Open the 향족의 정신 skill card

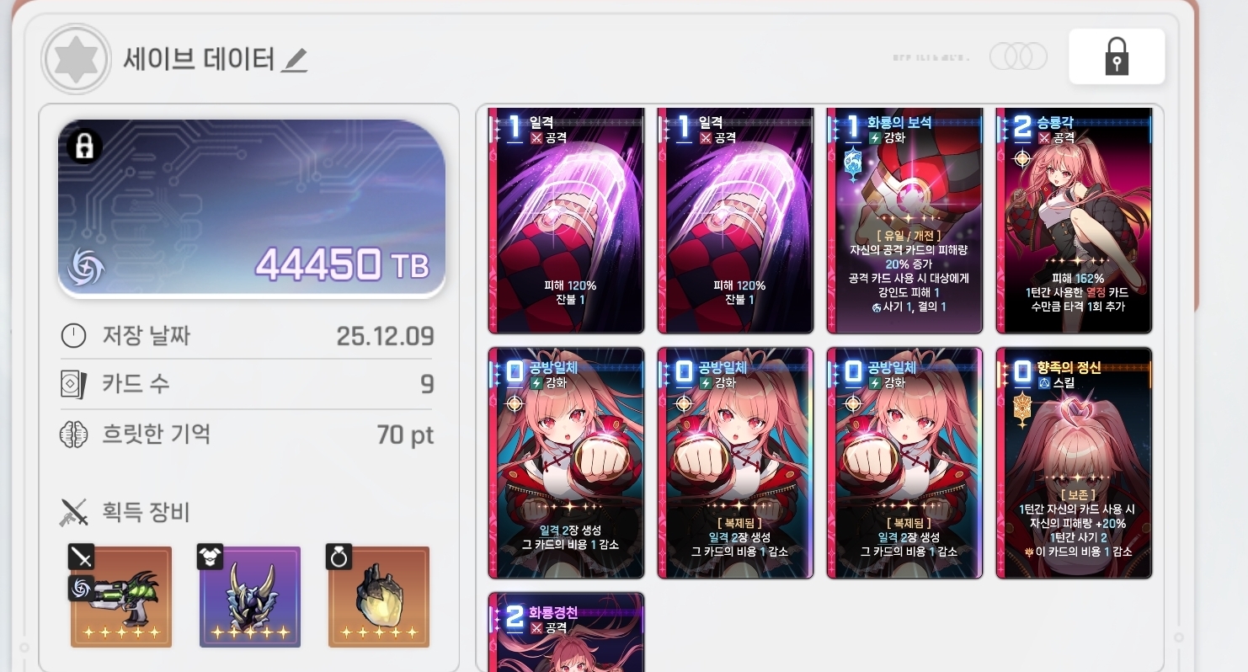(1074, 463)
